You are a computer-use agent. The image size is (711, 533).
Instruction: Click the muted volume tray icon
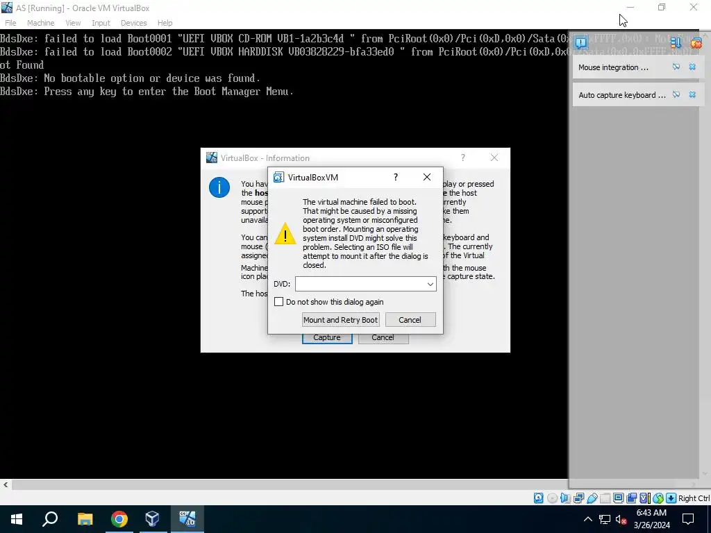click(x=621, y=519)
